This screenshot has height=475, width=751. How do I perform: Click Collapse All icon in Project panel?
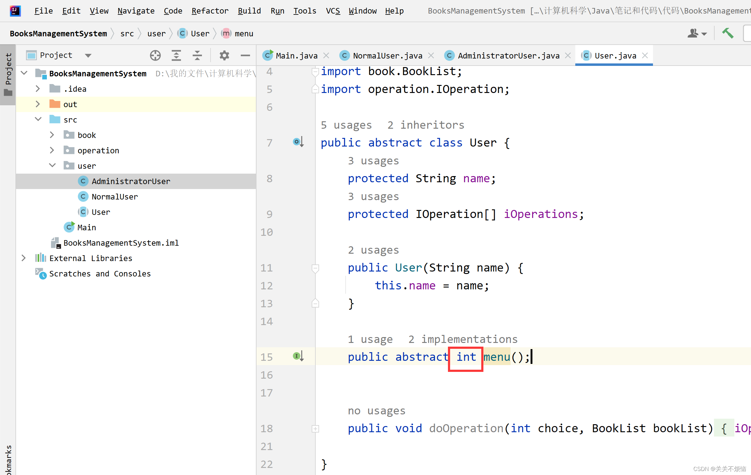click(x=197, y=55)
